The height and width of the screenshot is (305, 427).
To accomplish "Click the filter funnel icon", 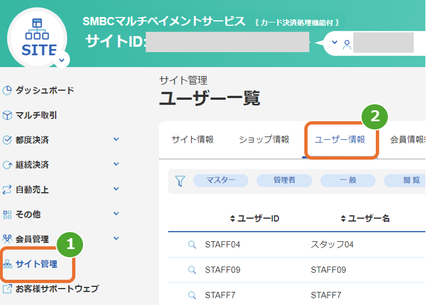I will tap(179, 181).
